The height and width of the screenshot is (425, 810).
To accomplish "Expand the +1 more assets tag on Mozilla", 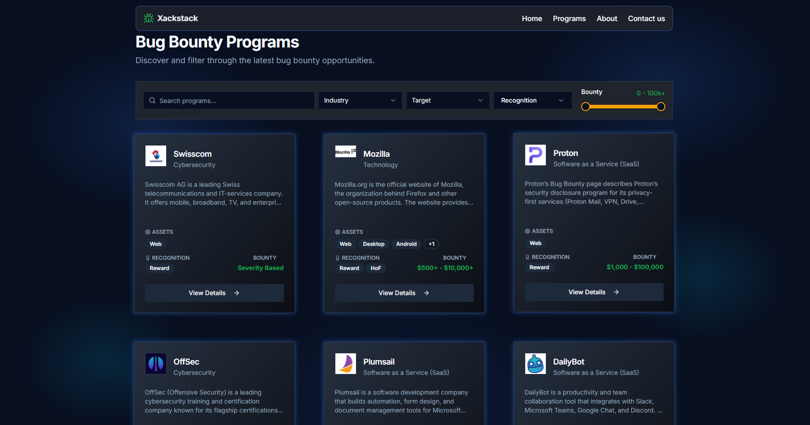I will click(431, 244).
